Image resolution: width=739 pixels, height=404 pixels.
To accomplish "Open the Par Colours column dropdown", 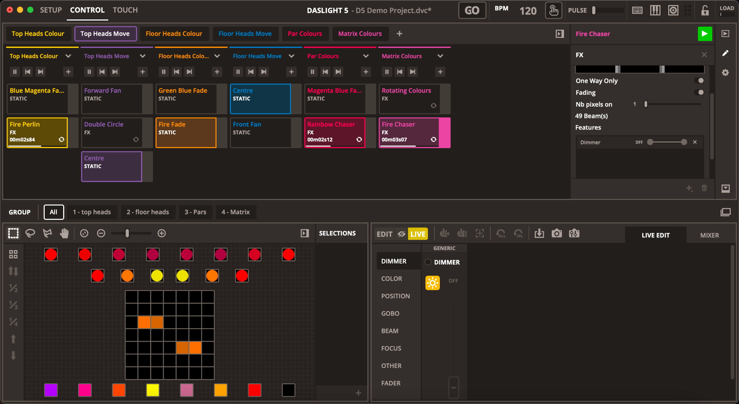I will click(x=366, y=56).
